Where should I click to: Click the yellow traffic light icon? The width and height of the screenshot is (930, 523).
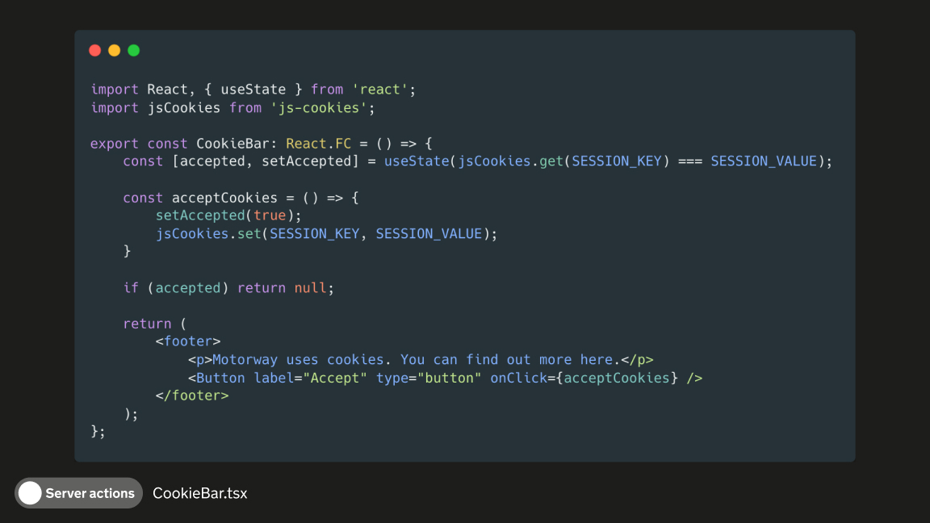point(114,49)
